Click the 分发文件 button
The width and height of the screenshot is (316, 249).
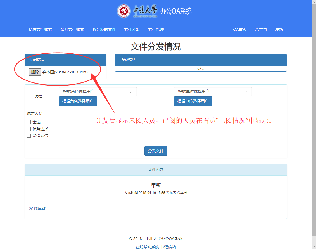pos(156,151)
